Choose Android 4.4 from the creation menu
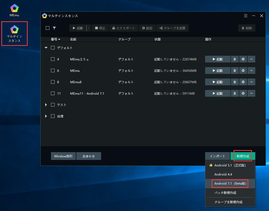 (x=223, y=174)
